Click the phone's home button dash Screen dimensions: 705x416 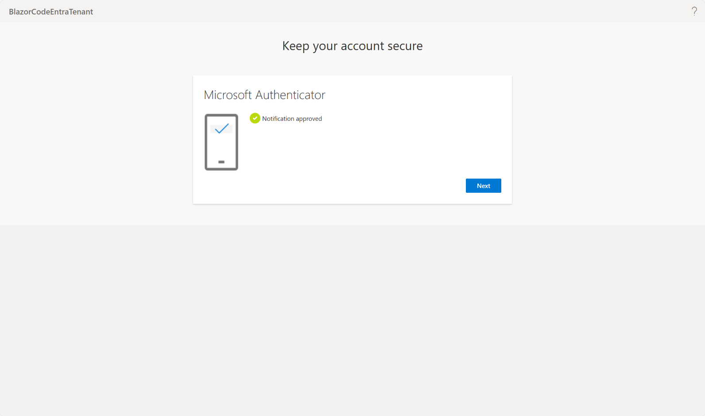[221, 162]
